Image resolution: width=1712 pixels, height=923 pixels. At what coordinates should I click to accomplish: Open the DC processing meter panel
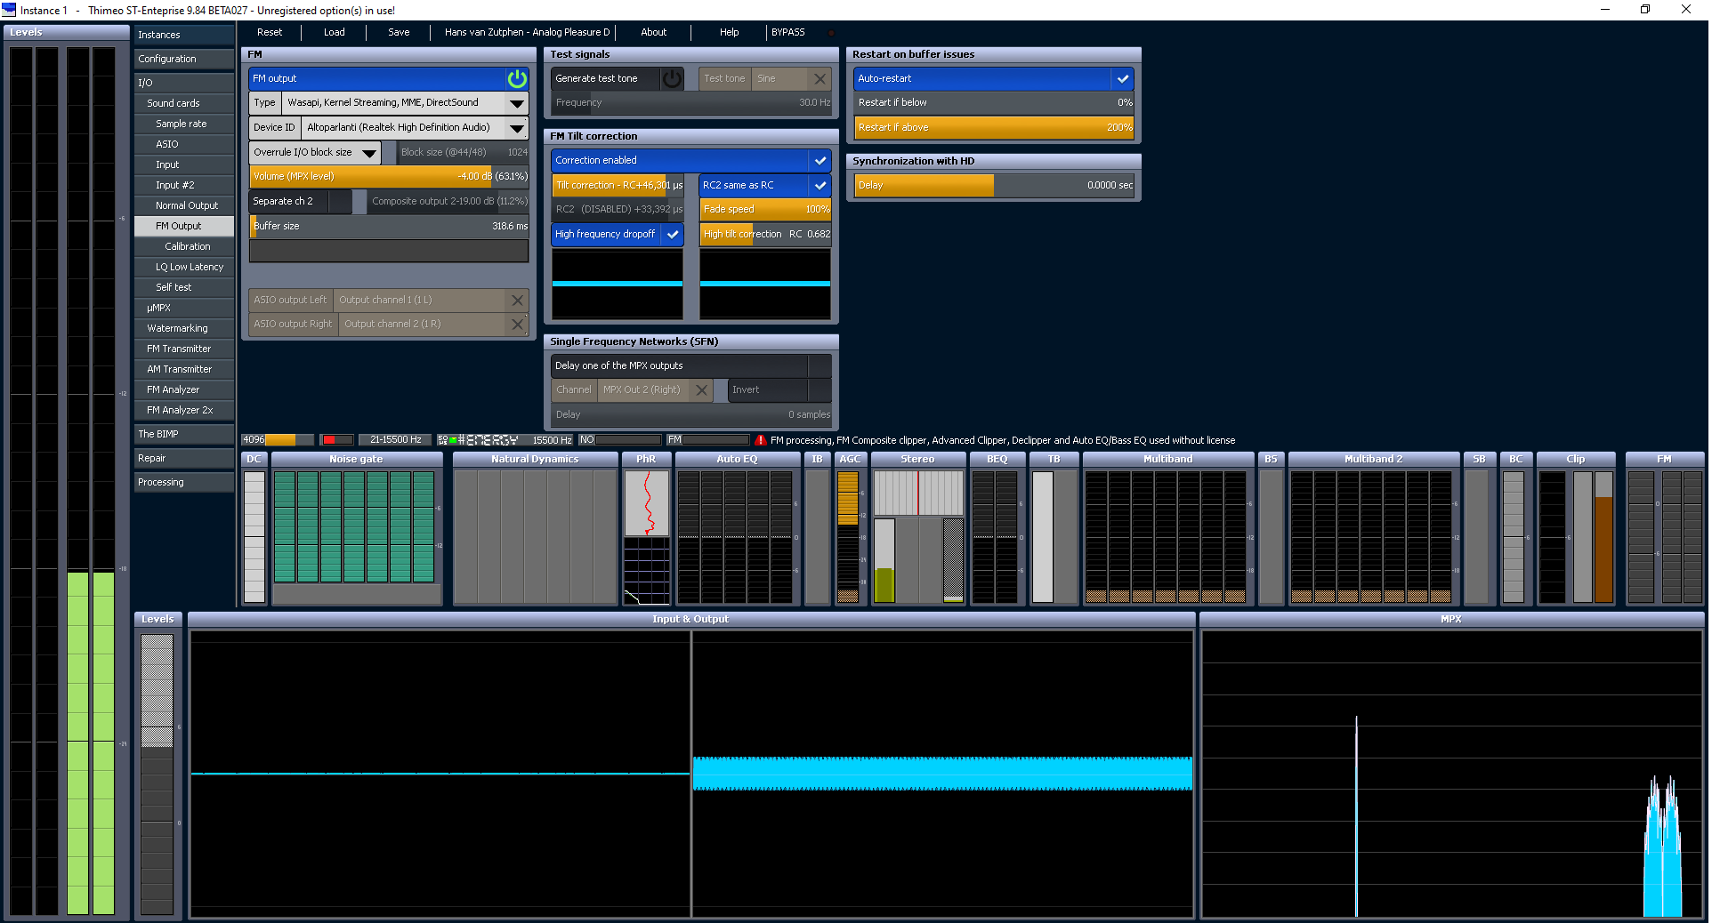254,528
